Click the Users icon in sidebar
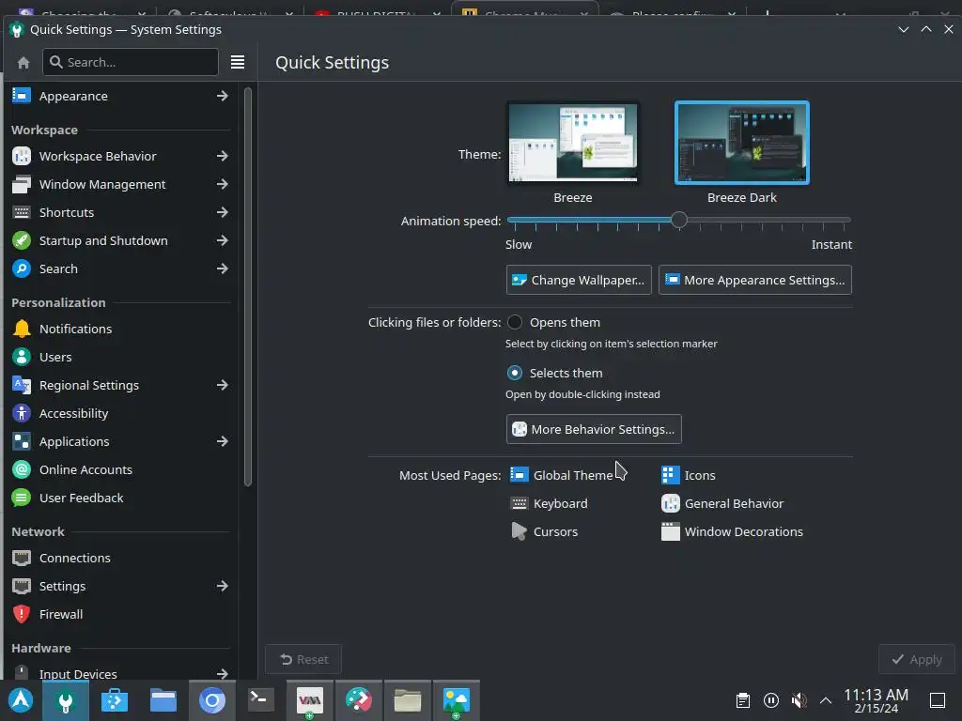This screenshot has width=962, height=721. pyautogui.click(x=22, y=357)
